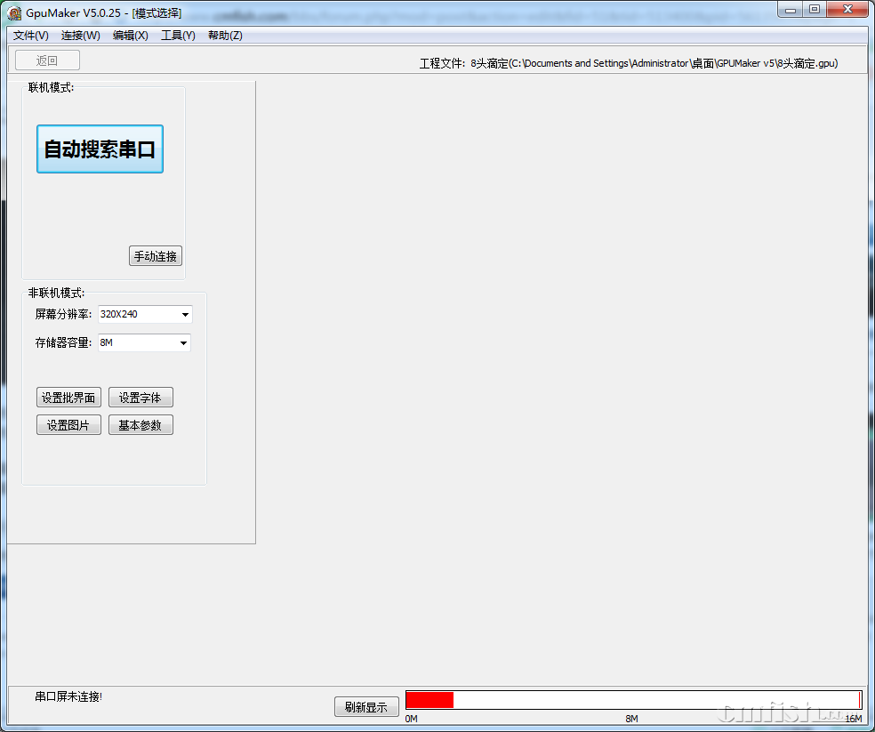Click the GpuMaker app icon in title bar
Image resolution: width=875 pixels, height=732 pixels.
(15, 12)
